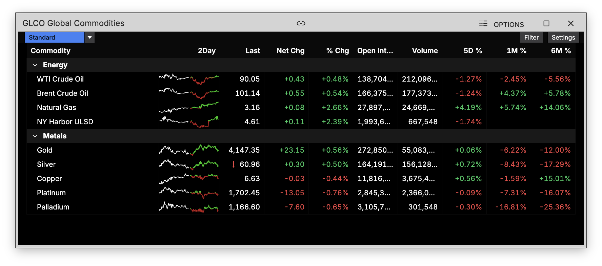Select the Silver row name
The width and height of the screenshot is (602, 266).
click(x=46, y=164)
